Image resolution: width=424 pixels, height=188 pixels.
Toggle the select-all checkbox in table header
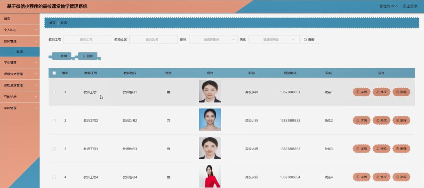[54, 73]
